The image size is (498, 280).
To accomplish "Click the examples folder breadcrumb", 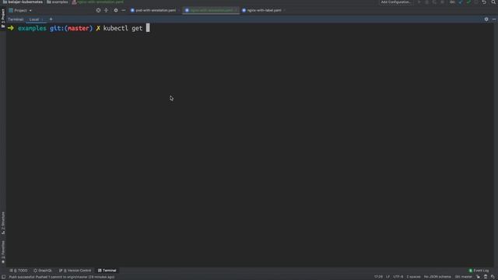I will tap(58, 2).
